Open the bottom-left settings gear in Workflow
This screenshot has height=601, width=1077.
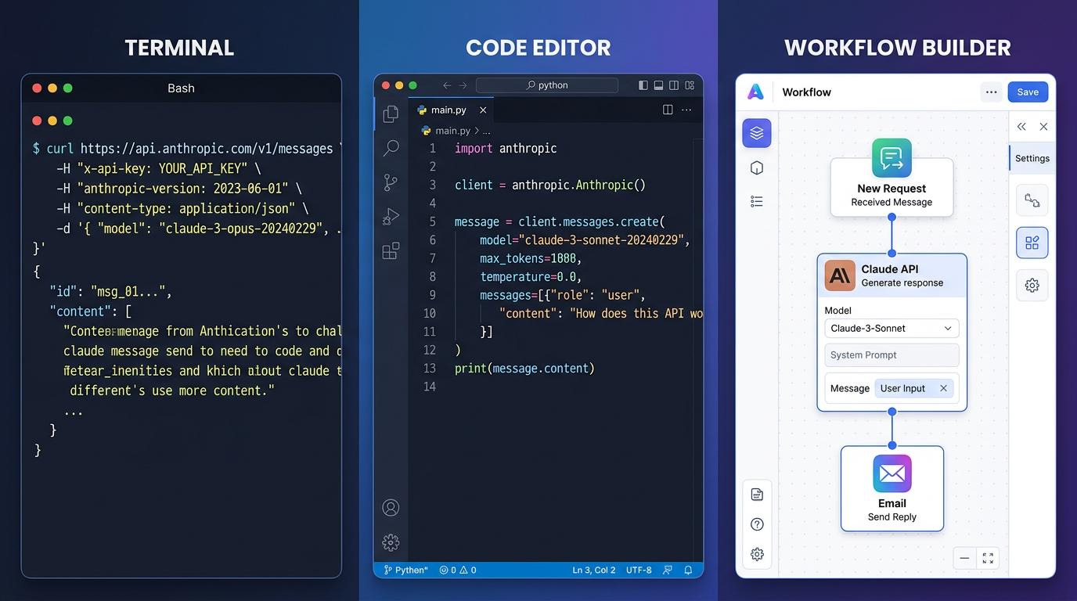(757, 554)
